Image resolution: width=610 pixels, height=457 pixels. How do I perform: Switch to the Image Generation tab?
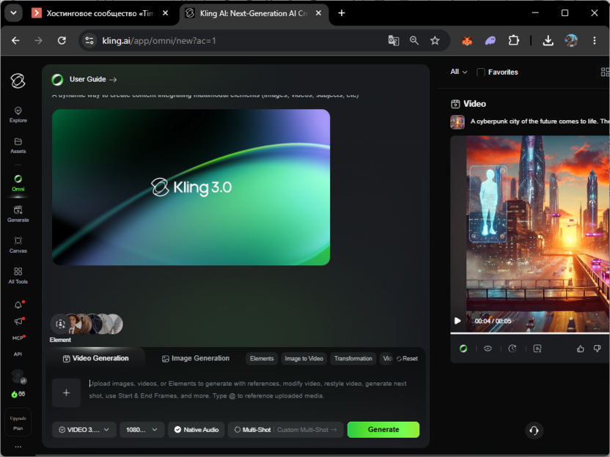click(196, 358)
